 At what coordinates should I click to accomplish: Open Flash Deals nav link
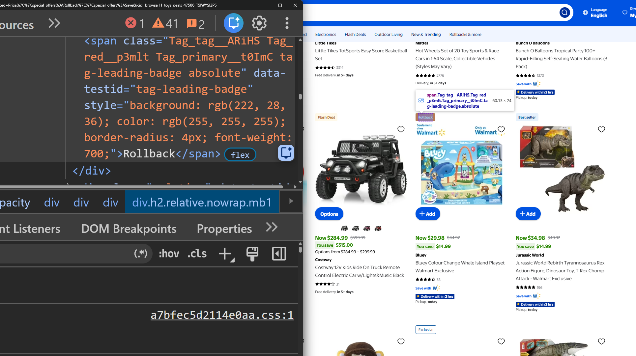pos(355,34)
